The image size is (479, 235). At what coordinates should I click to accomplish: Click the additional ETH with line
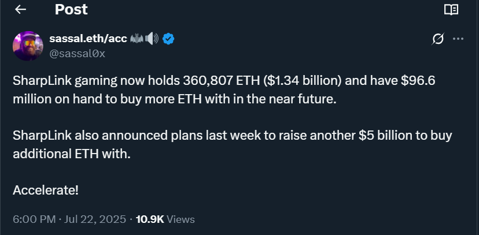pos(72,154)
